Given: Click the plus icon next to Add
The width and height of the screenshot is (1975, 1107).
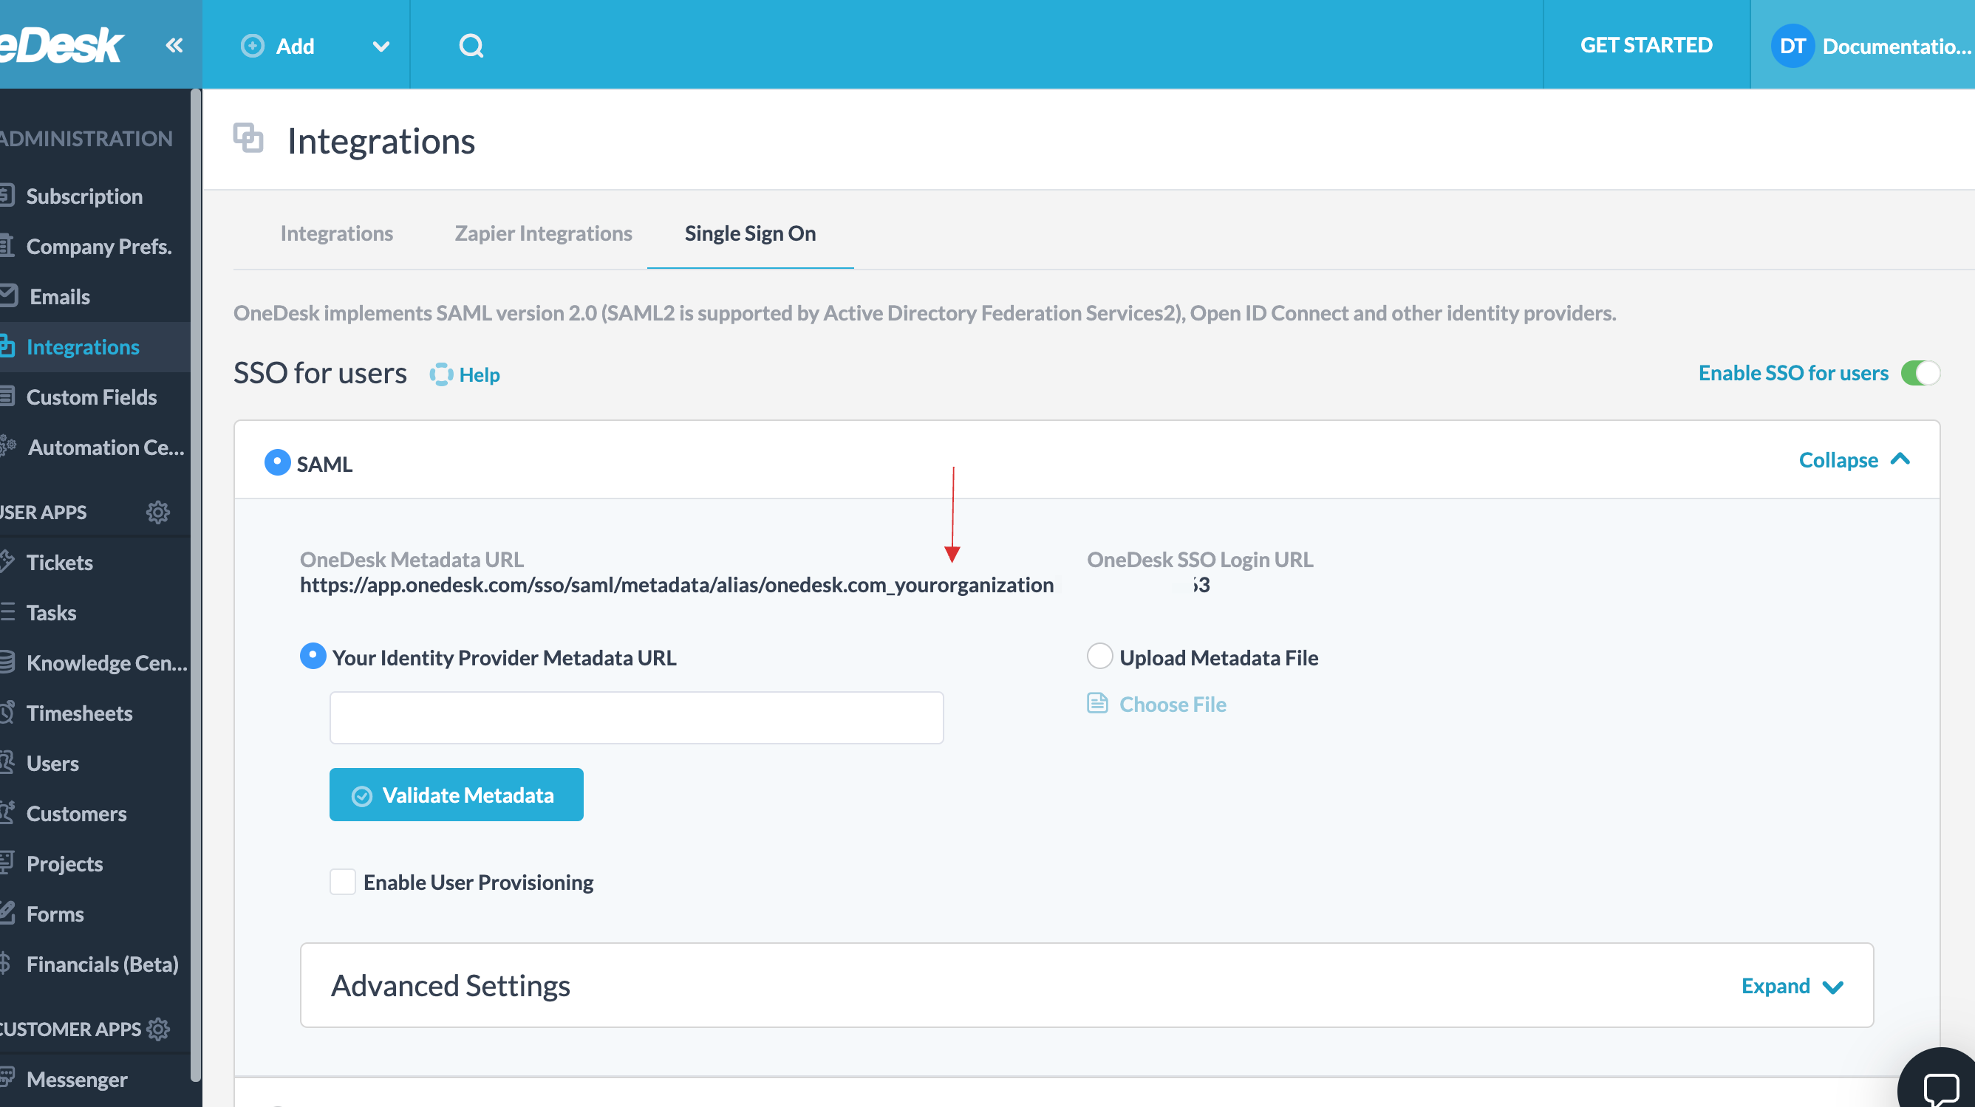Looking at the screenshot, I should tap(252, 46).
